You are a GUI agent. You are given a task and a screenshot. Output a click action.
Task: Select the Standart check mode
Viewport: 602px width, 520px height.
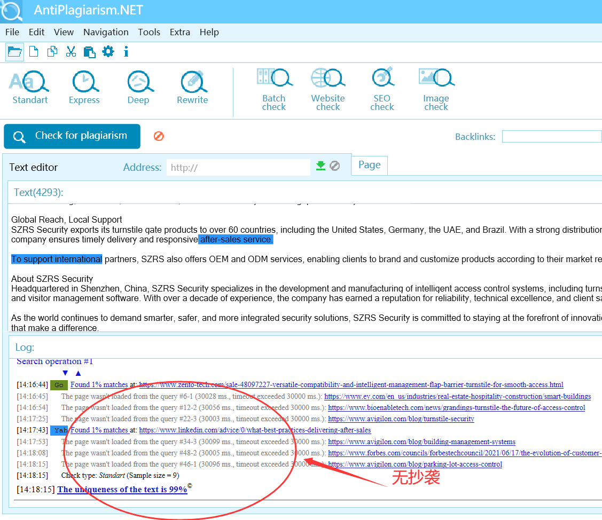30,88
